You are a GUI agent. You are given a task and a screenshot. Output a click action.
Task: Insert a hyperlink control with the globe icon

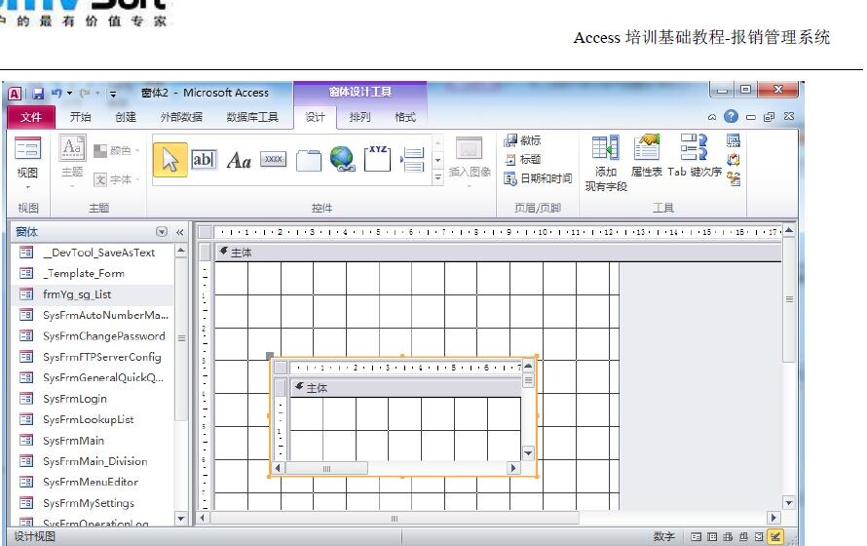pyautogui.click(x=342, y=159)
